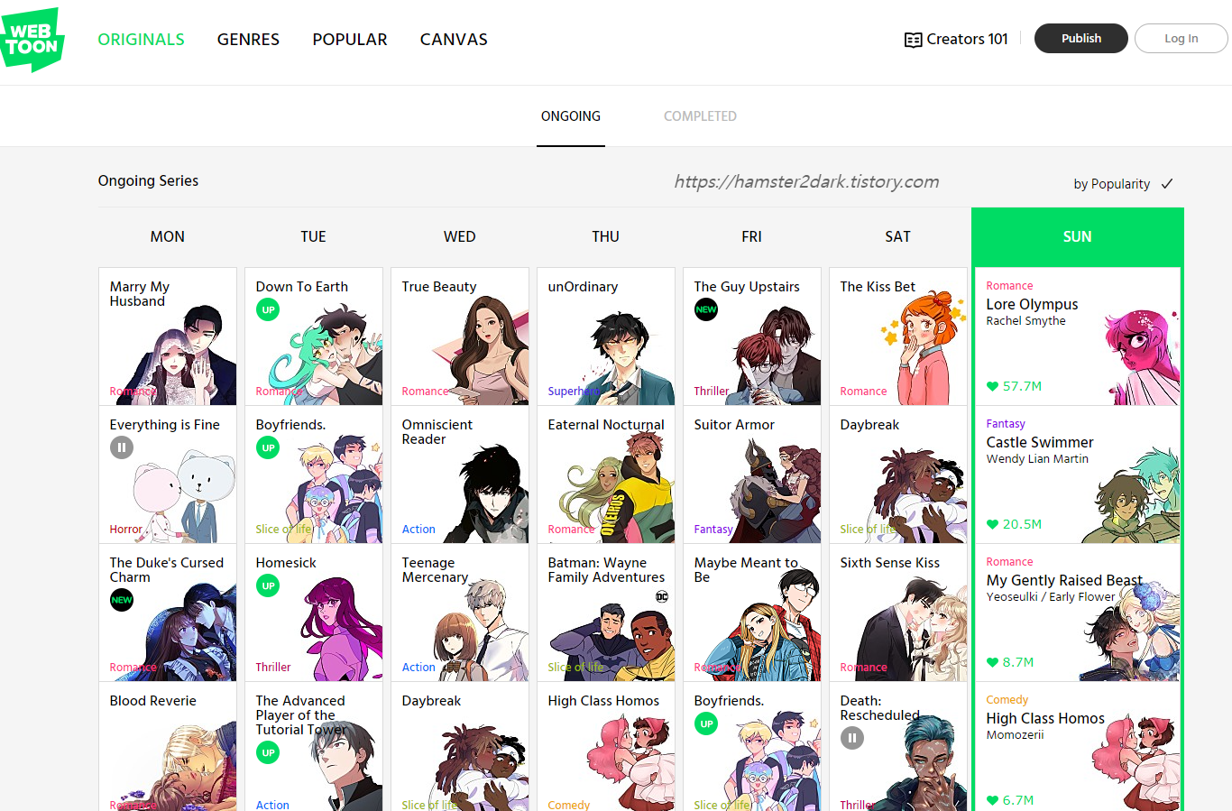Switch to the COMPLETED tab
Screen dimensions: 1232x811
coord(700,116)
